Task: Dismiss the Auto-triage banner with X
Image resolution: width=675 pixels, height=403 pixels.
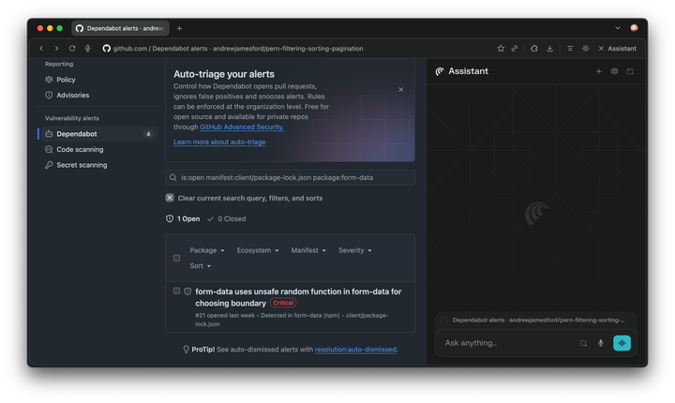Action: coord(401,90)
